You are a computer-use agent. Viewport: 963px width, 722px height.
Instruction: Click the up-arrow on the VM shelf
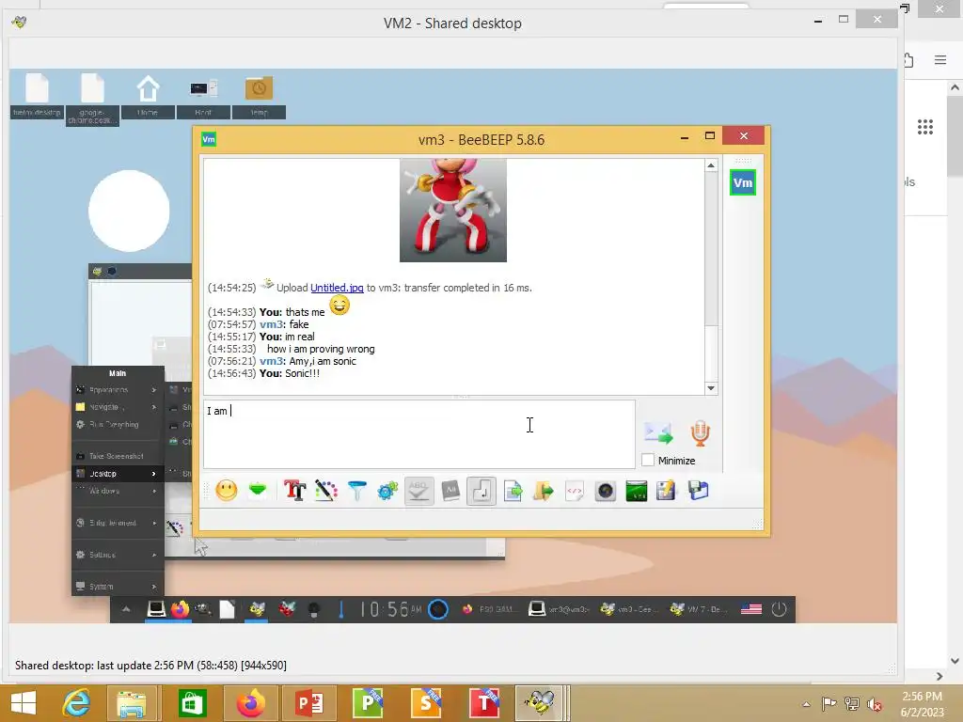[x=126, y=609]
